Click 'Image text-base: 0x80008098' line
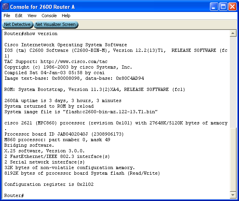Screen dimensions: 239x201 pos(74,78)
